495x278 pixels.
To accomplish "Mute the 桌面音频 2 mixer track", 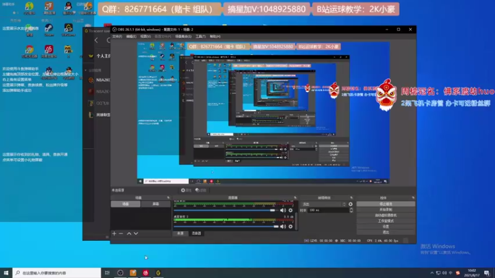I will click(x=283, y=226).
